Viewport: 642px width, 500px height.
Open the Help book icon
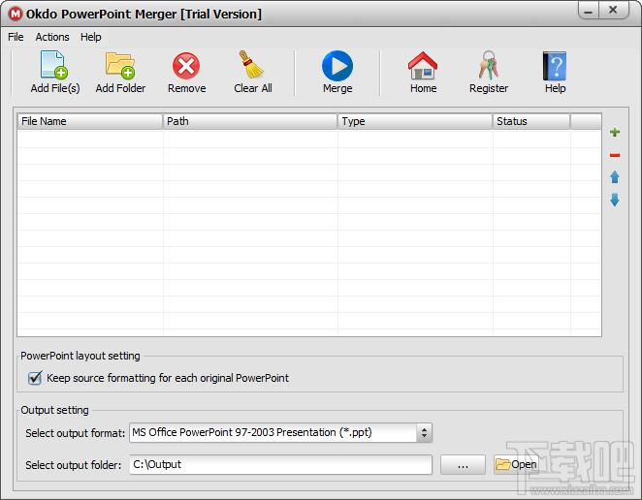pyautogui.click(x=555, y=66)
